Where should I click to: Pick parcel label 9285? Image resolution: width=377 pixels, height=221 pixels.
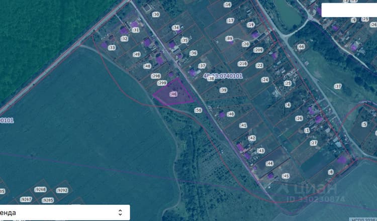pyautogui.click(x=48, y=200)
